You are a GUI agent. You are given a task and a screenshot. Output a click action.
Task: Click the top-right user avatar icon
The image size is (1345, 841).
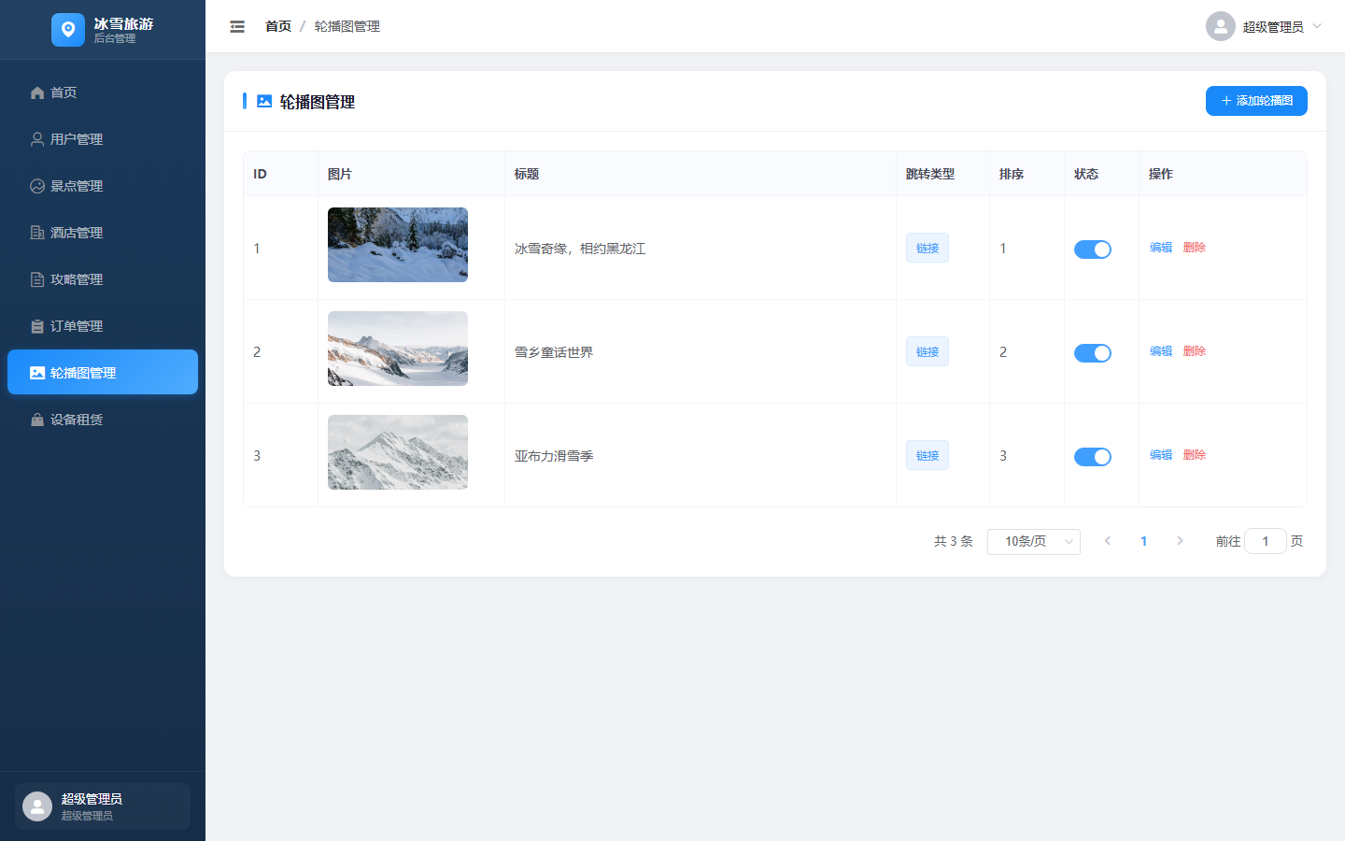coord(1221,26)
